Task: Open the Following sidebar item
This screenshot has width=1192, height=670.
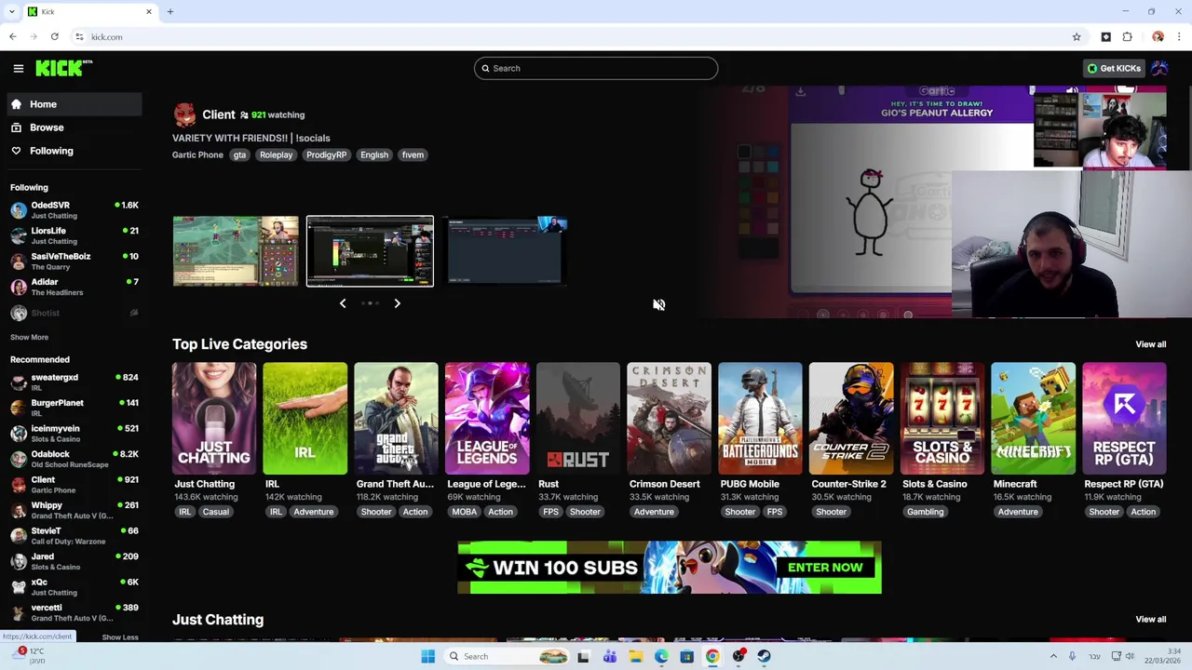Action: [74, 151]
